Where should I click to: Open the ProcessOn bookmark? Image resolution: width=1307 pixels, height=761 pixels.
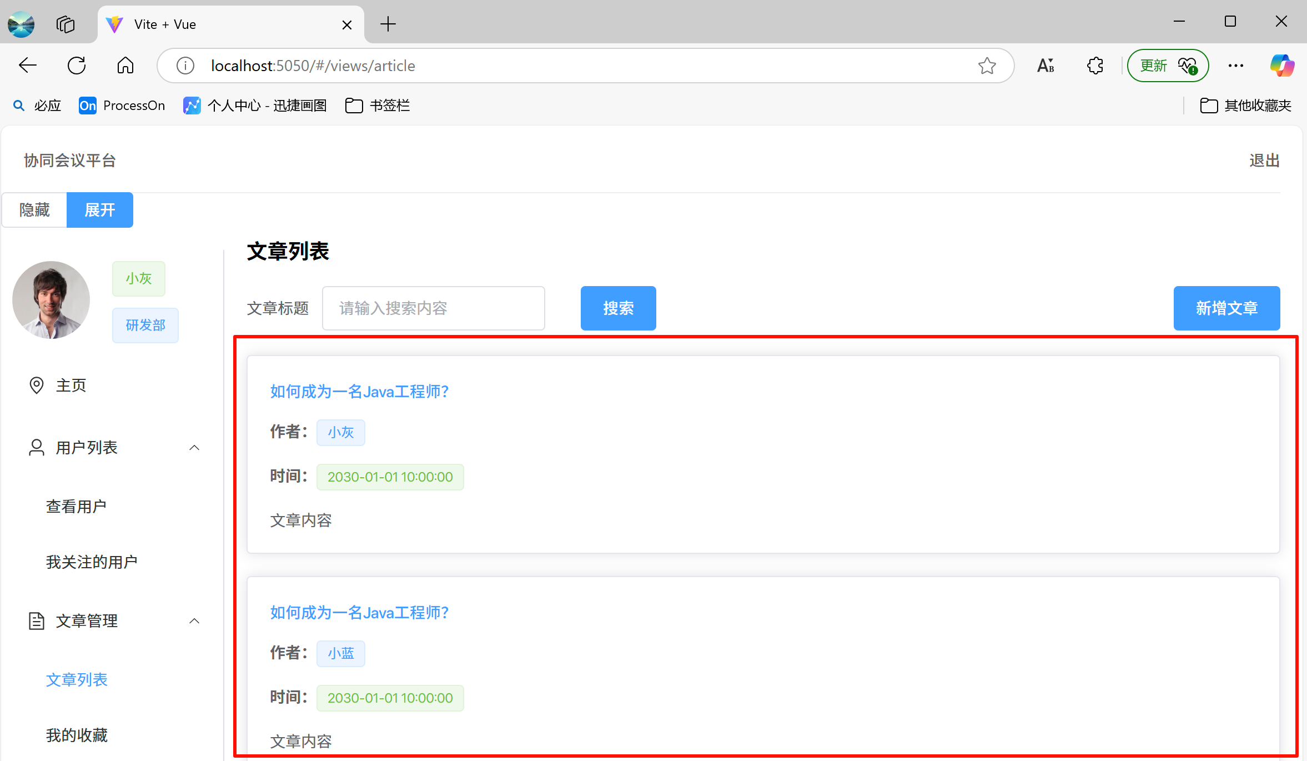(x=122, y=106)
